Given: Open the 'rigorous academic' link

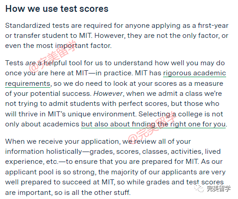Looking at the screenshot, I should (195, 73).
